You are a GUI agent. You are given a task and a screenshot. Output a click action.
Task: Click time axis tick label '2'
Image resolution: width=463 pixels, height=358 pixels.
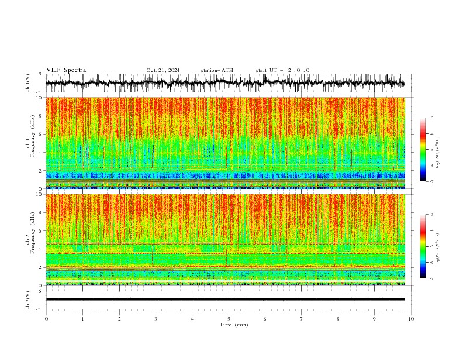(119, 319)
